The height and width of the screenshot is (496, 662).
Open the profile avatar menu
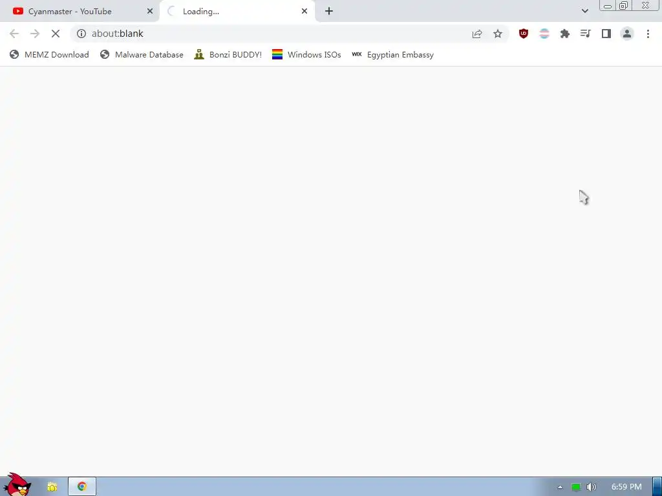[627, 34]
